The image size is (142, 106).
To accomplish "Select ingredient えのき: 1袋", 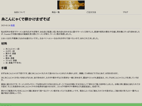I will (x=10, y=51).
